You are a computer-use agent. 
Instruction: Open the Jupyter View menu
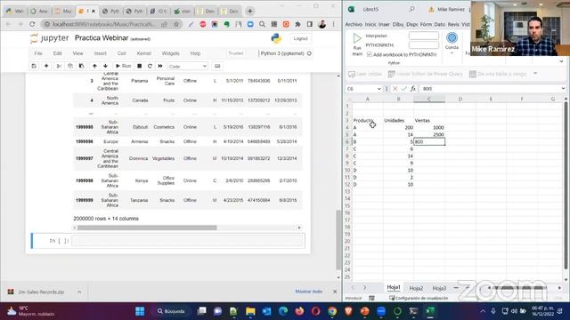[77, 53]
